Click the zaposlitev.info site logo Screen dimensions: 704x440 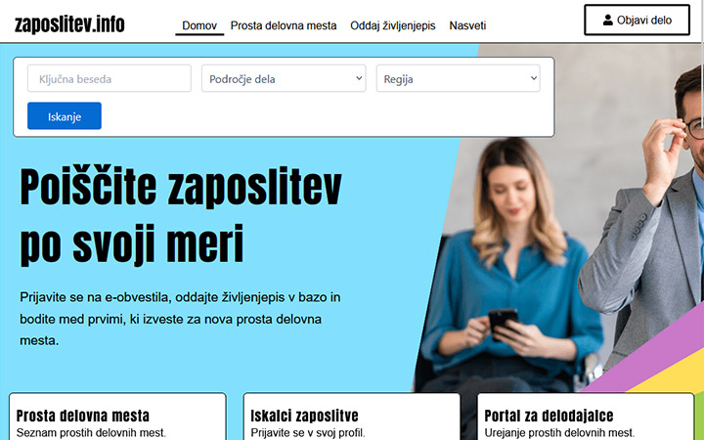69,24
